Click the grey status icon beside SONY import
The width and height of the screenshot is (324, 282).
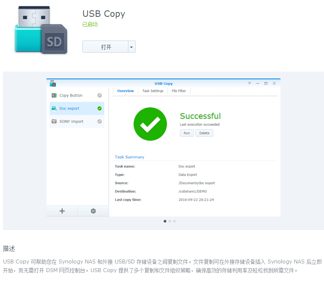tap(100, 122)
